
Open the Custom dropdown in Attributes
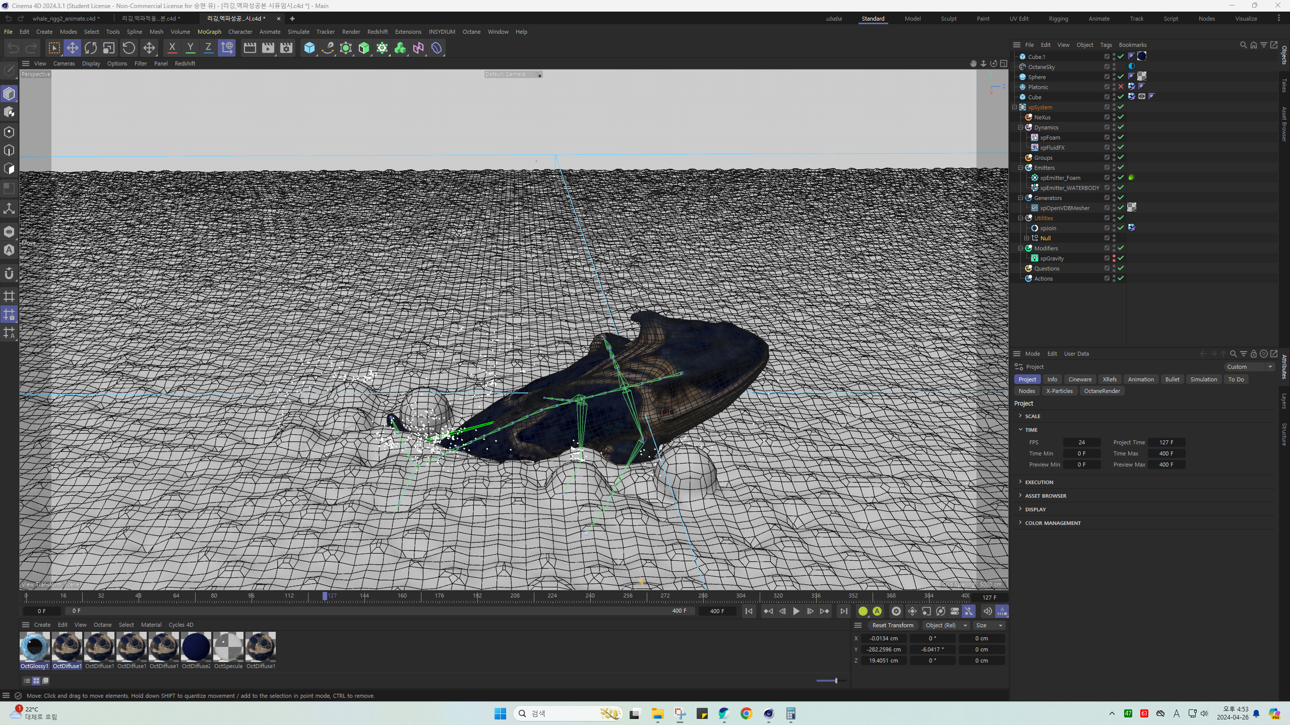point(1249,367)
